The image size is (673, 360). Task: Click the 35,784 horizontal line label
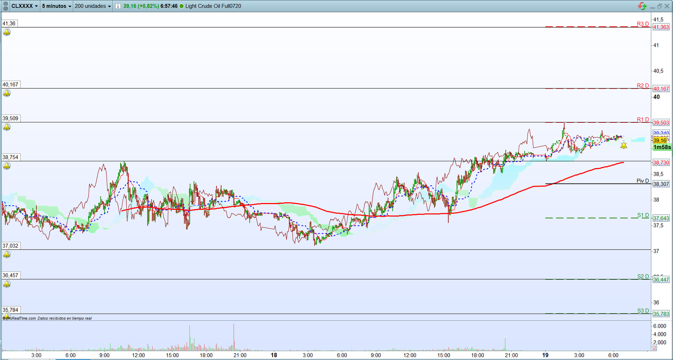coord(10,310)
